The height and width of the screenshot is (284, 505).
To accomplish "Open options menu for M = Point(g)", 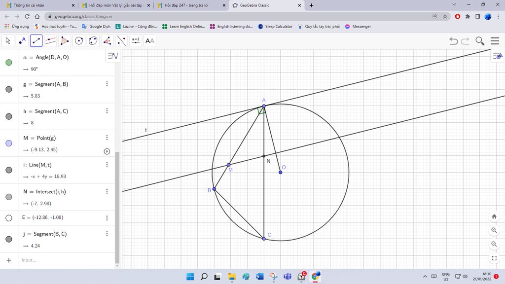I will click(107, 138).
